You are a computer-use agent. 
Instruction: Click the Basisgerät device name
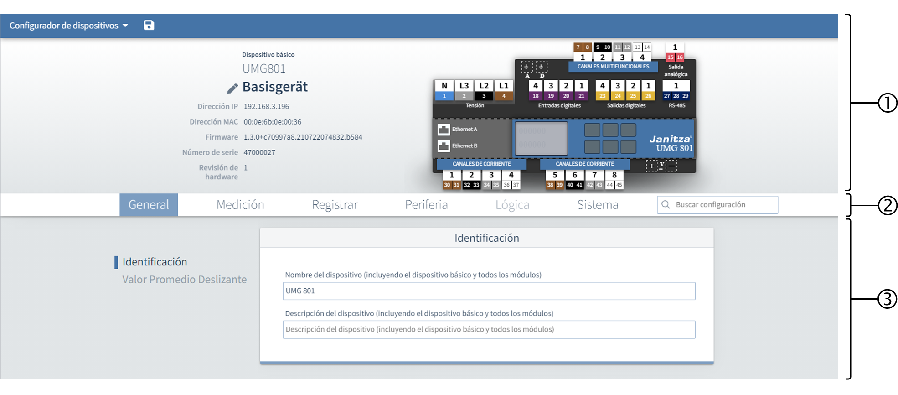pyautogui.click(x=275, y=87)
